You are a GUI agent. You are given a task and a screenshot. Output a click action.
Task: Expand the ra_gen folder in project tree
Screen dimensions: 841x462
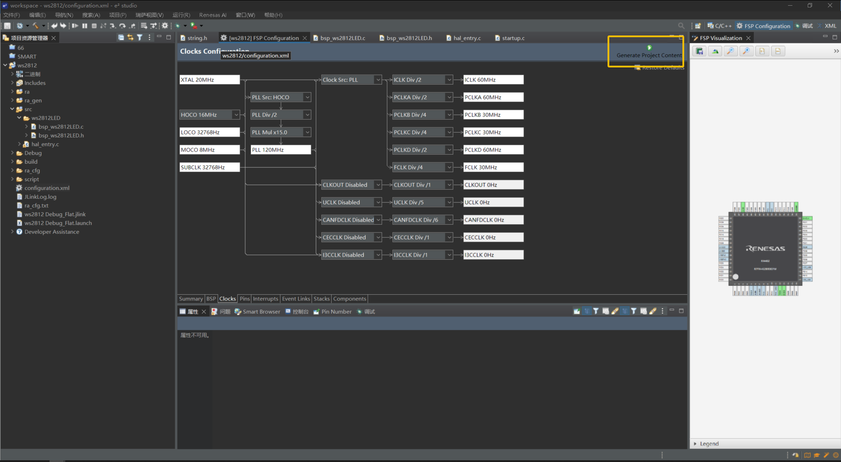(x=12, y=100)
